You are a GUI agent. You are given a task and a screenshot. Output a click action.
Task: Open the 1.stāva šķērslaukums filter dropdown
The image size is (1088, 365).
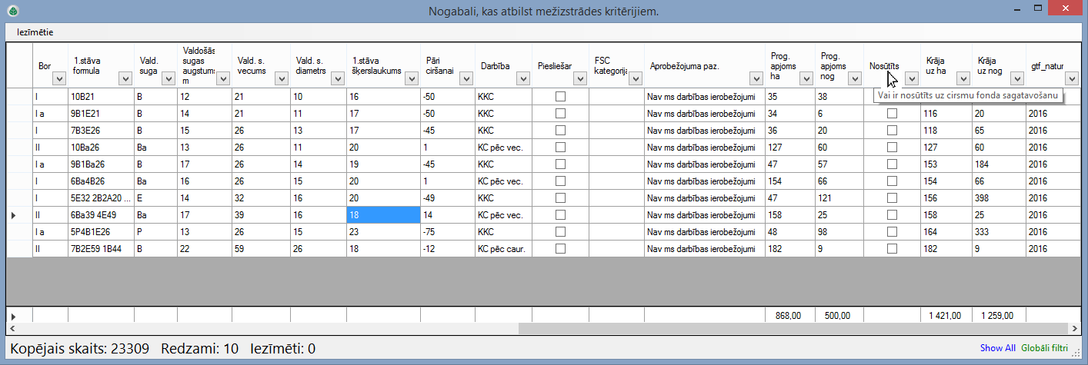pyautogui.click(x=411, y=78)
